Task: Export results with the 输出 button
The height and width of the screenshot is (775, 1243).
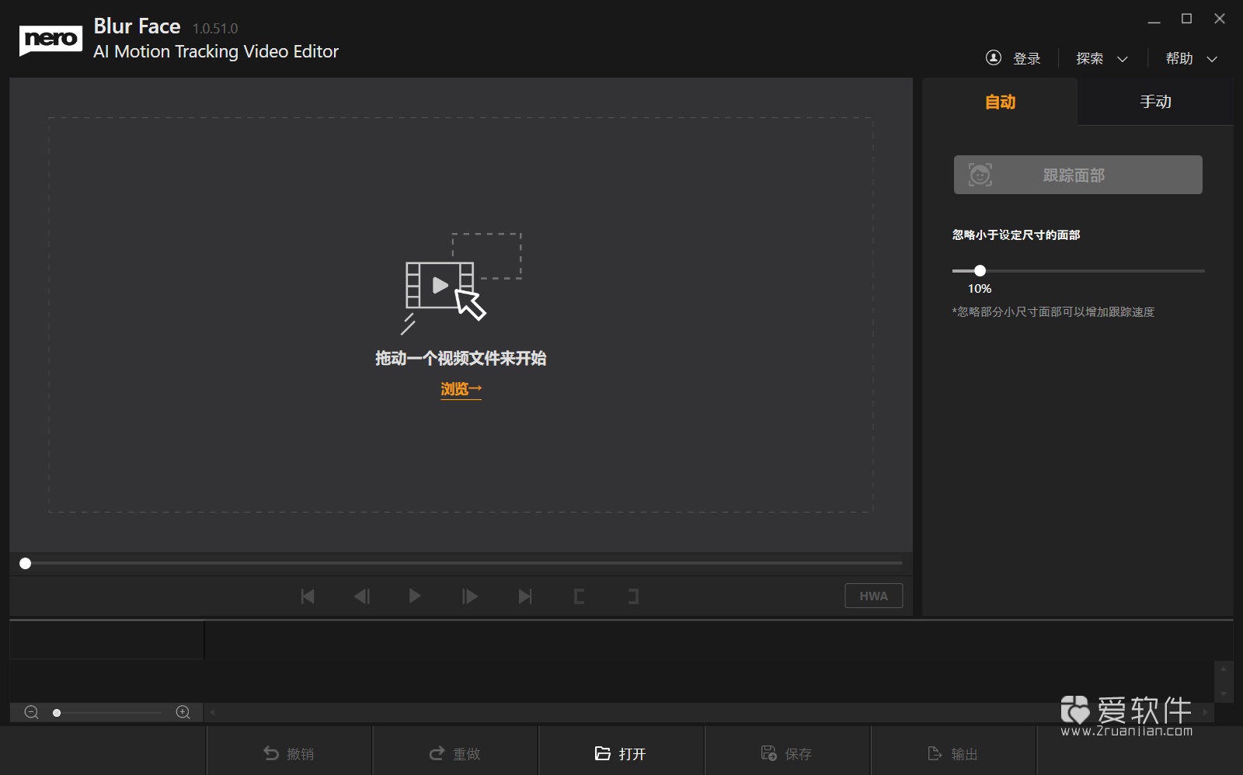Action: point(954,752)
